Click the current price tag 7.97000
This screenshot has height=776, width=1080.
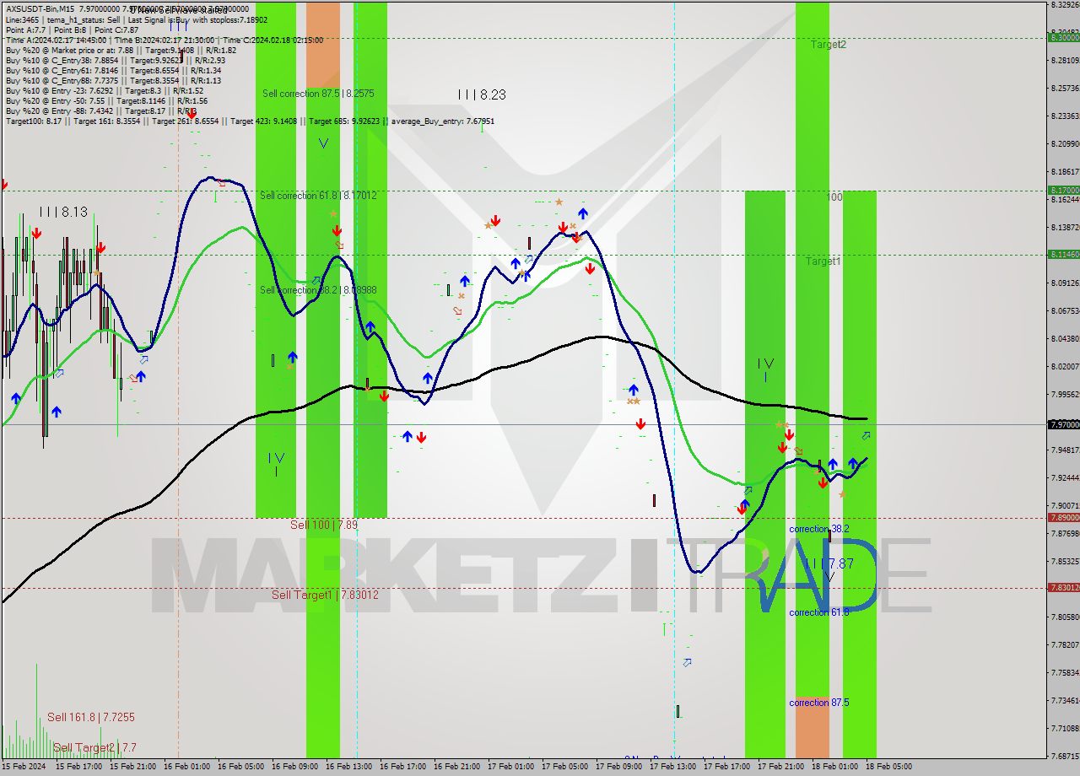click(x=1063, y=424)
